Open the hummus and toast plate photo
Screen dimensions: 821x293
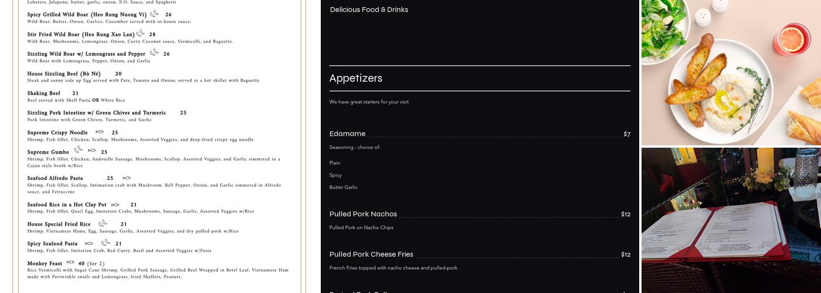pos(731,73)
